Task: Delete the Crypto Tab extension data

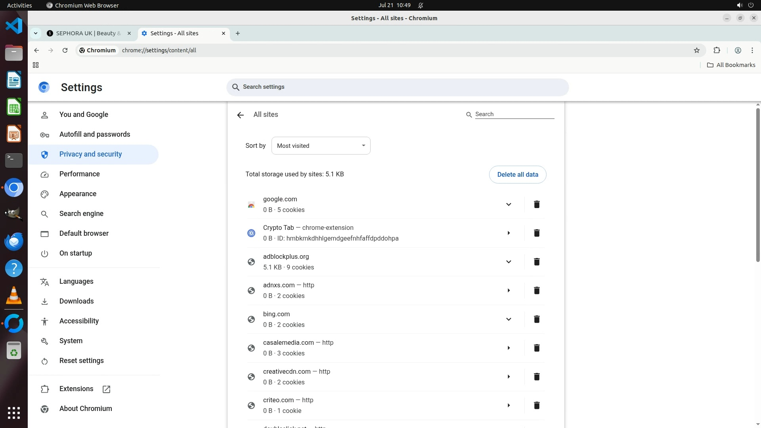Action: [x=537, y=233]
